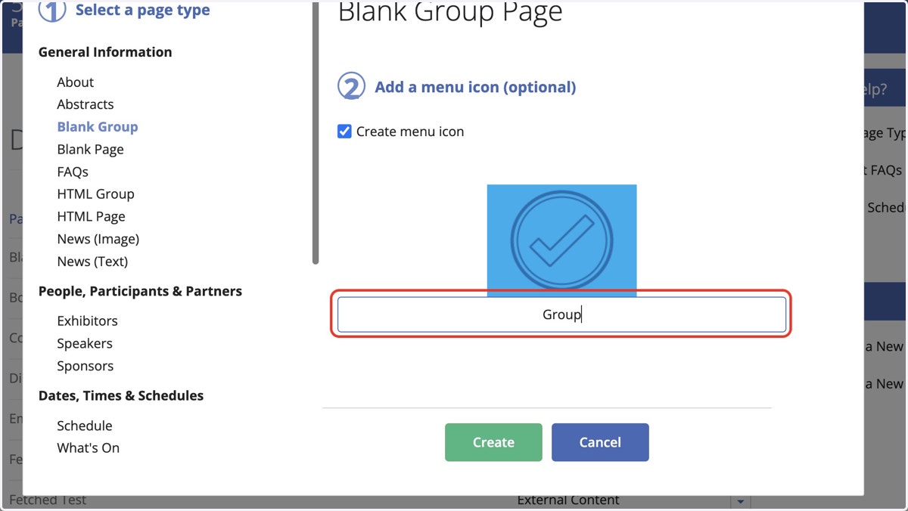The height and width of the screenshot is (511, 908).
Task: Choose the Schedule page type
Action: coord(85,426)
